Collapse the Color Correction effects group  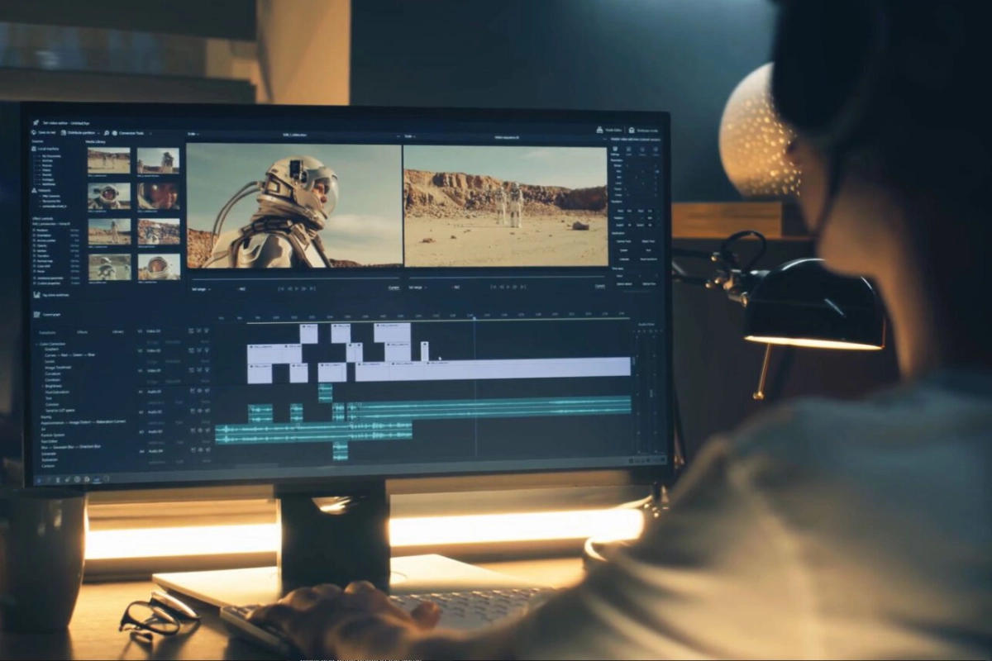point(37,344)
